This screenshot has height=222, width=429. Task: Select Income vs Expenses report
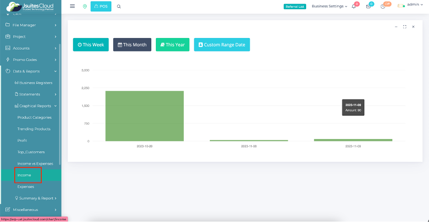(35, 164)
